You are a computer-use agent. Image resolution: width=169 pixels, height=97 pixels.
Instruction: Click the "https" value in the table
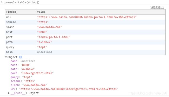pos(43,22)
